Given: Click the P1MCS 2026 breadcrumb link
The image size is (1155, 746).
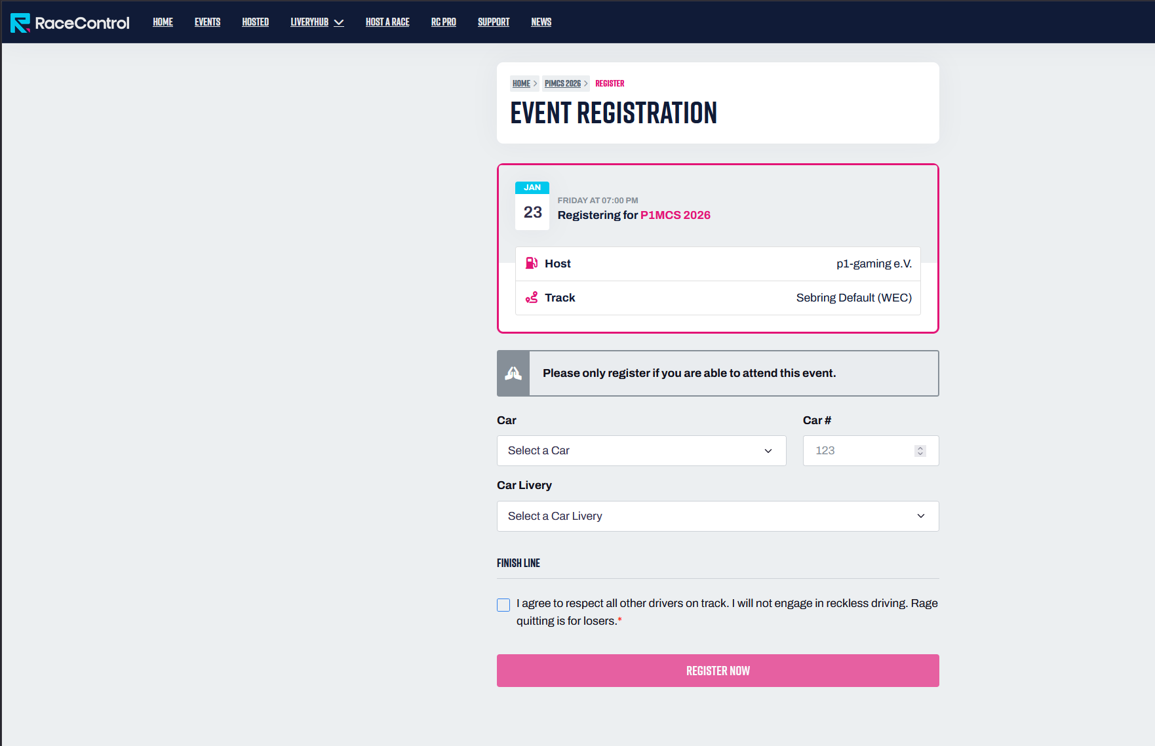Looking at the screenshot, I should point(562,83).
